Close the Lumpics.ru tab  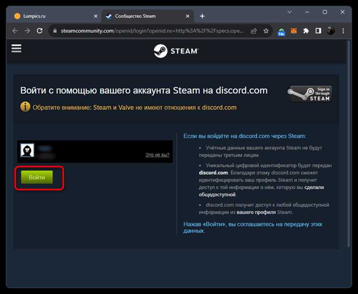pyautogui.click(x=95, y=16)
